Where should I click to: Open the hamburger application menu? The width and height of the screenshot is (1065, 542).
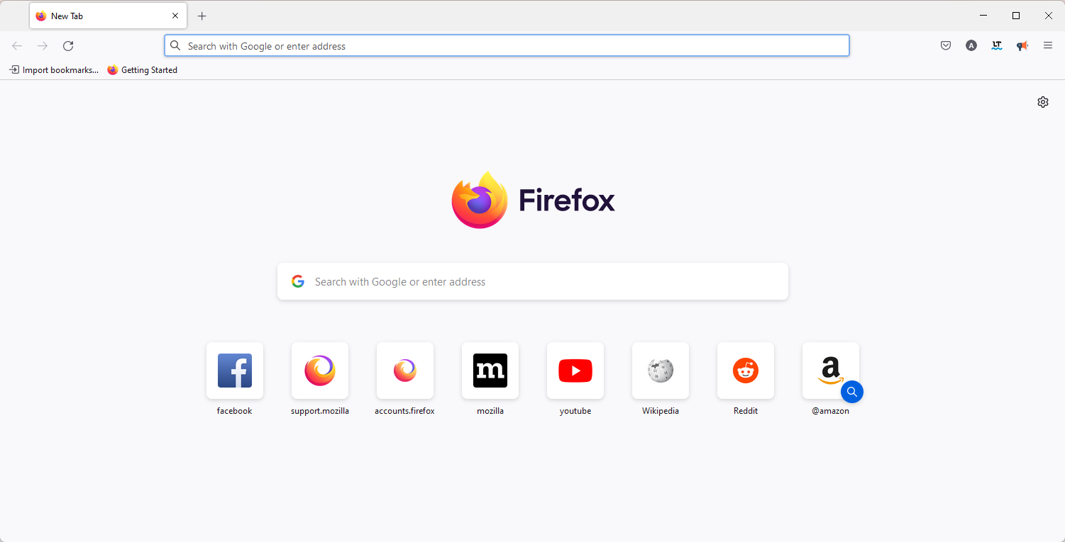pyautogui.click(x=1048, y=46)
